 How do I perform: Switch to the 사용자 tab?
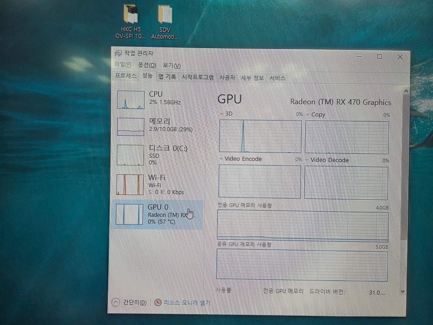227,78
